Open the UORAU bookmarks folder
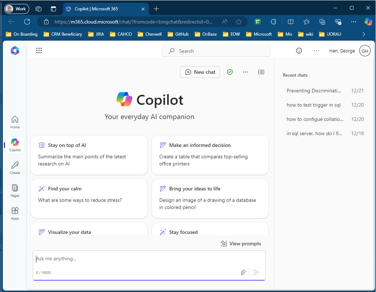This screenshot has height=292, width=376. pyautogui.click(x=330, y=34)
